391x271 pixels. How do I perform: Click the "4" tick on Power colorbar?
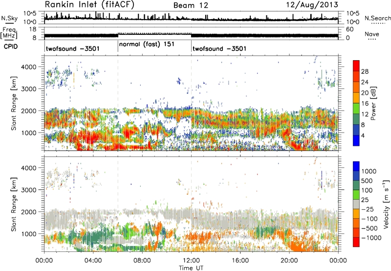point(363,135)
